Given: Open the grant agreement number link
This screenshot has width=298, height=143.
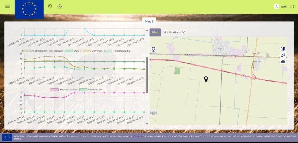Looking at the screenshot, I should point(138,136).
